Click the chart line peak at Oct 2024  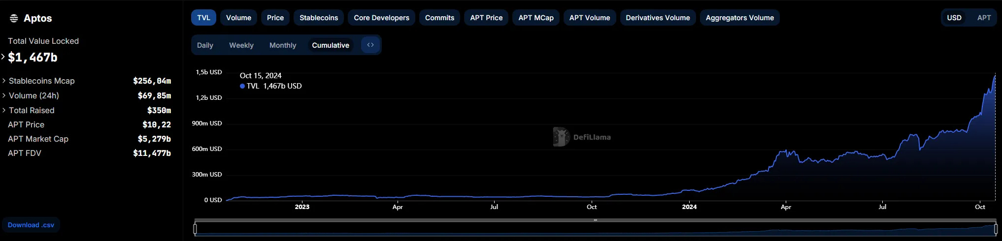995,76
